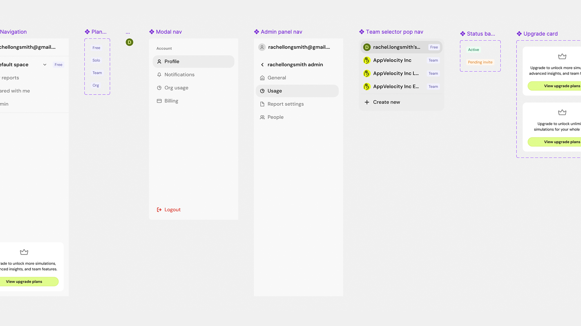The height and width of the screenshot is (326, 581).
Task: Click the General home icon
Action: point(262,78)
